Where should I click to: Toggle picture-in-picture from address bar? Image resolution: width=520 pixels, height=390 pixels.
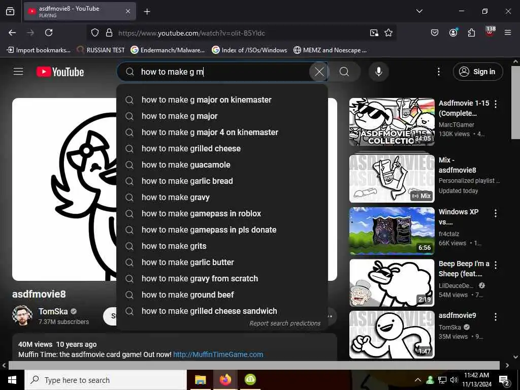(374, 32)
